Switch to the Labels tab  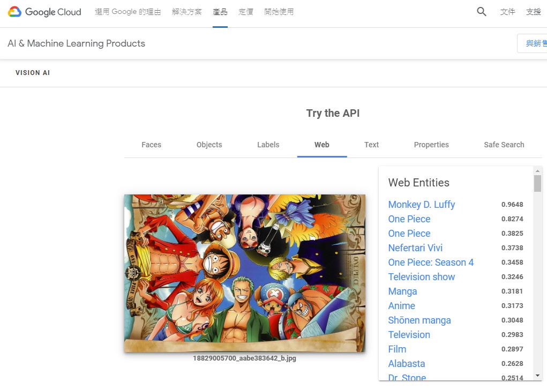coord(268,145)
